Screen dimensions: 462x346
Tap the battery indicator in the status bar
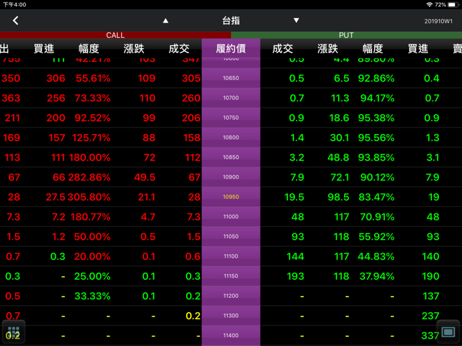(x=453, y=4)
